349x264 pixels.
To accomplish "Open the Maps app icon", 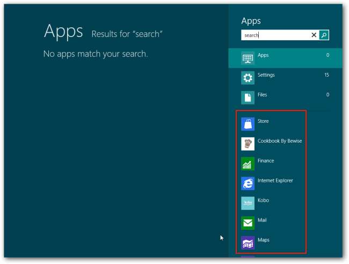I will pyautogui.click(x=248, y=243).
